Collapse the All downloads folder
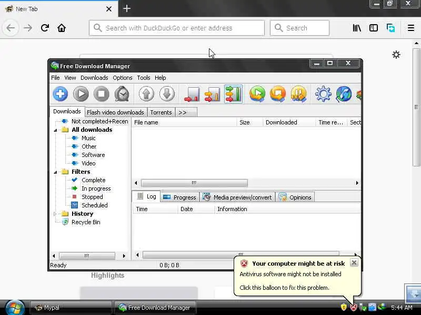The height and width of the screenshot is (315, 421). (55, 130)
